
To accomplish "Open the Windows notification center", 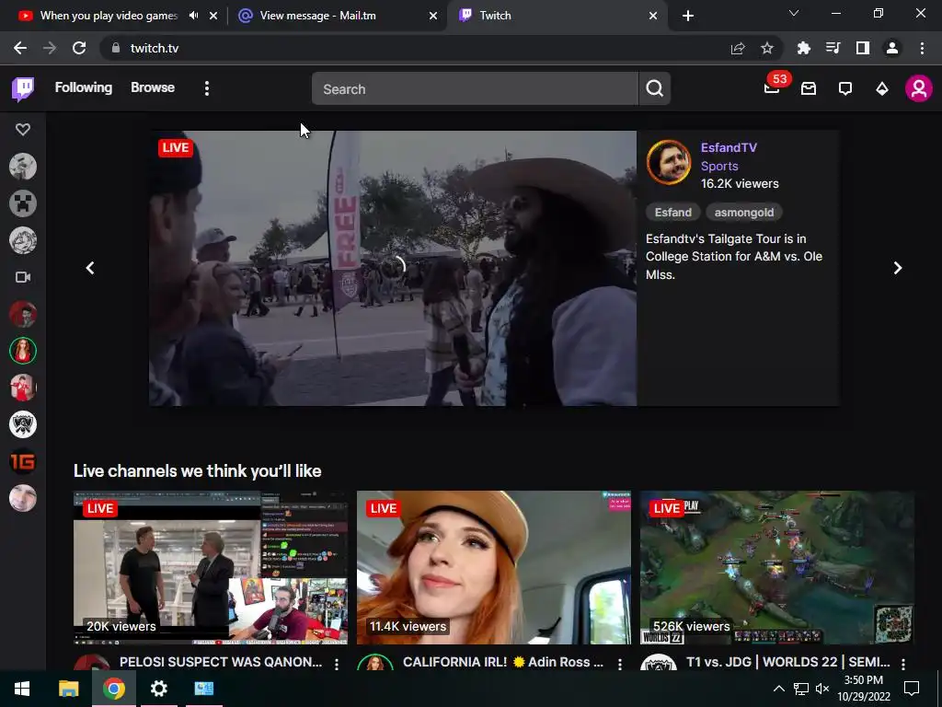I will tap(912, 689).
